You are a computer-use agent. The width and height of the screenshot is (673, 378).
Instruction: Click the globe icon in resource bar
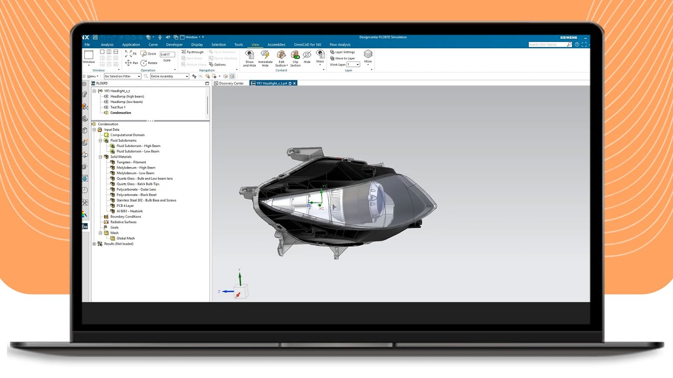pyautogui.click(x=85, y=178)
